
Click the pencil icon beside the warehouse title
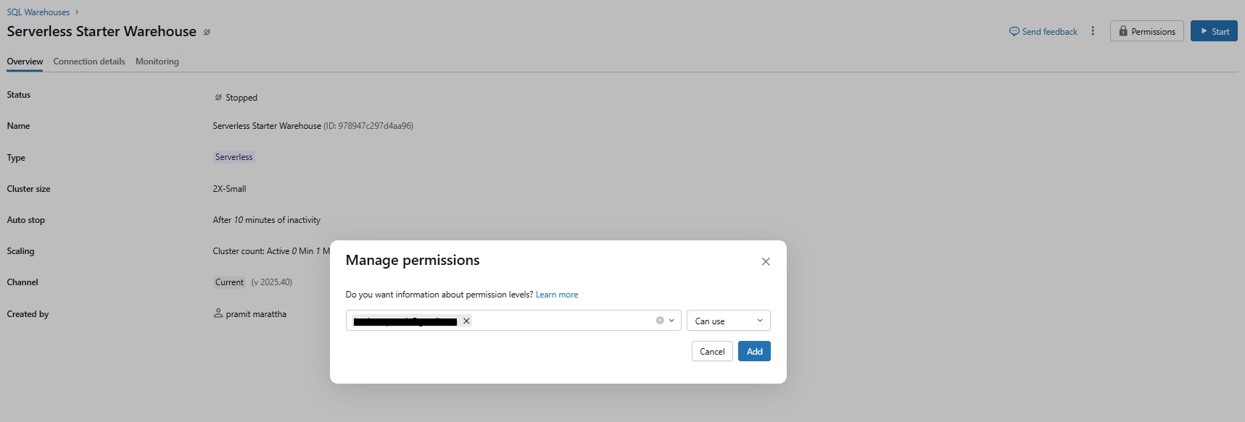(x=207, y=31)
